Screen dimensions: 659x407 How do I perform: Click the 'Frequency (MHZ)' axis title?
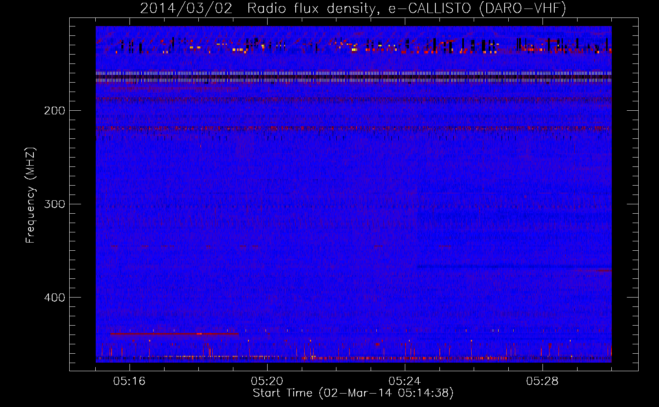(31, 195)
